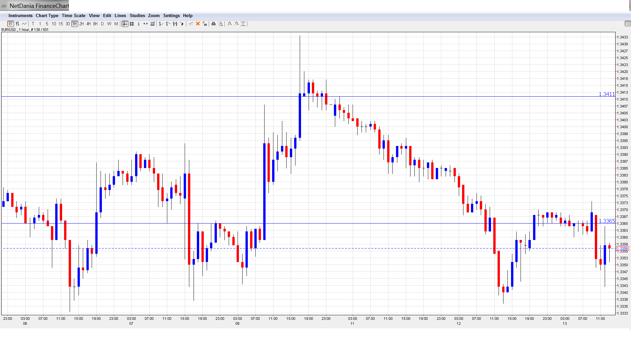Open the Instruments menu
Screen dimensions: 631x355
click(x=20, y=15)
